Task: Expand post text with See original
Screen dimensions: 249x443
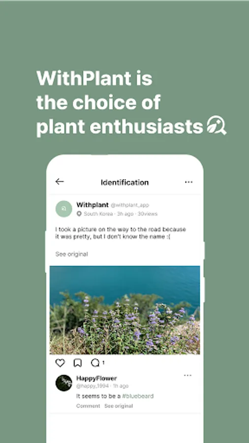Action: pos(72,254)
